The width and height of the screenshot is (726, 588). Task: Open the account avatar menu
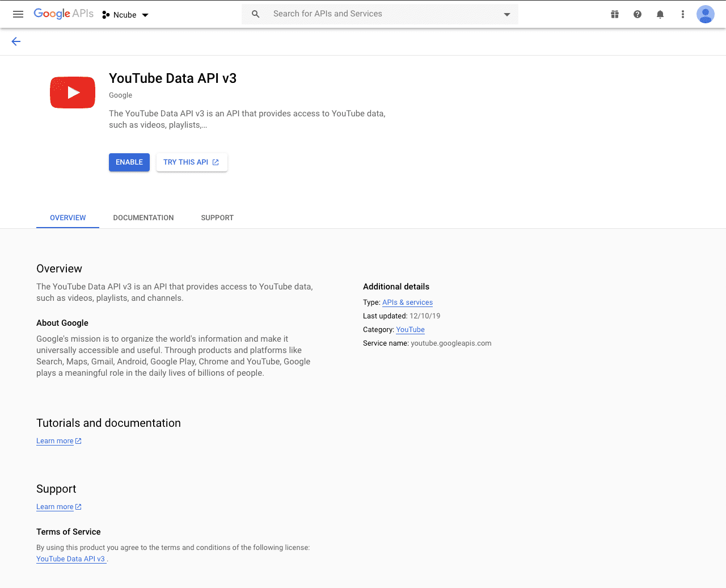click(706, 14)
